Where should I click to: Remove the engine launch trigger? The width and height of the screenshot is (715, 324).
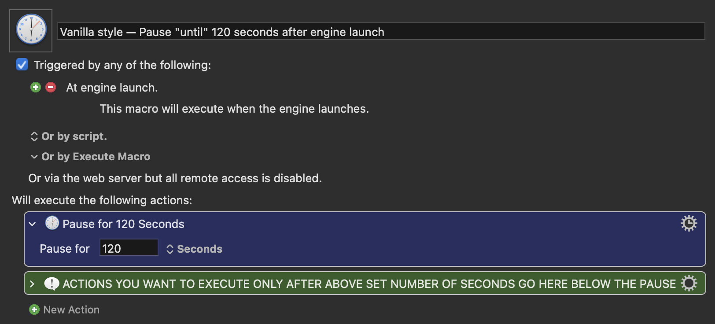[x=51, y=87]
